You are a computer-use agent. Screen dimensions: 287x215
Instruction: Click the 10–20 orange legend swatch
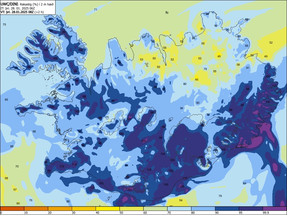pos(36,209)
